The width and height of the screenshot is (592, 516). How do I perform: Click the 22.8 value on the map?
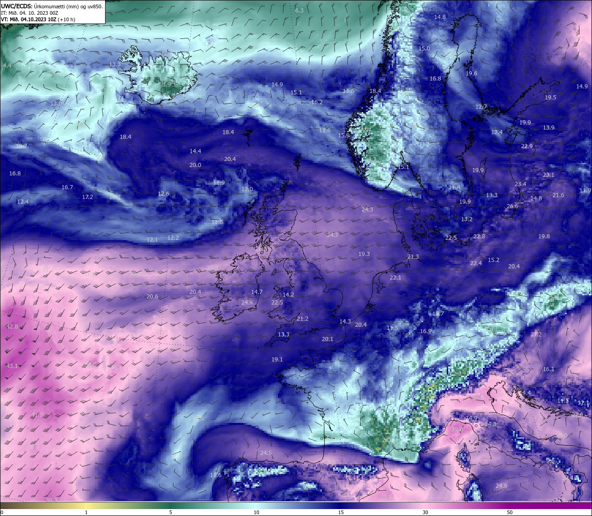(479, 236)
